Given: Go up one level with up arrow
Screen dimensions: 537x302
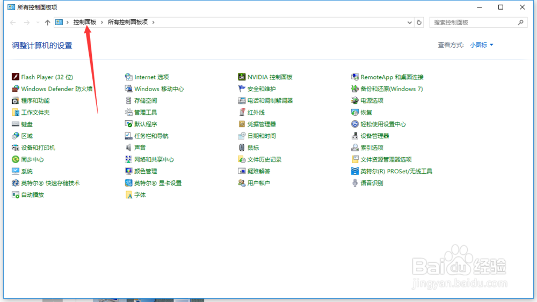Looking at the screenshot, I should (x=47, y=23).
